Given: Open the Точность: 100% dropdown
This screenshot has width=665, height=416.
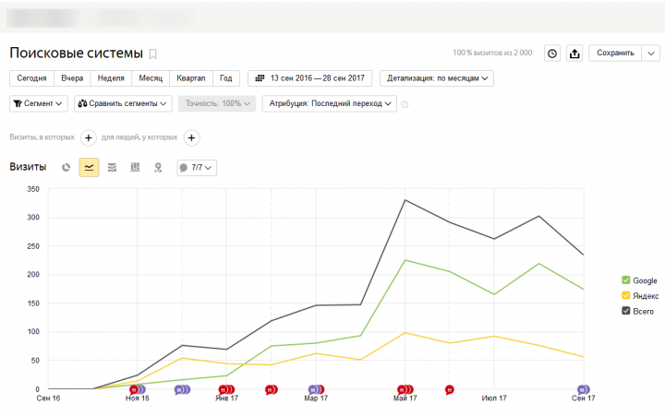Looking at the screenshot, I should coord(217,104).
